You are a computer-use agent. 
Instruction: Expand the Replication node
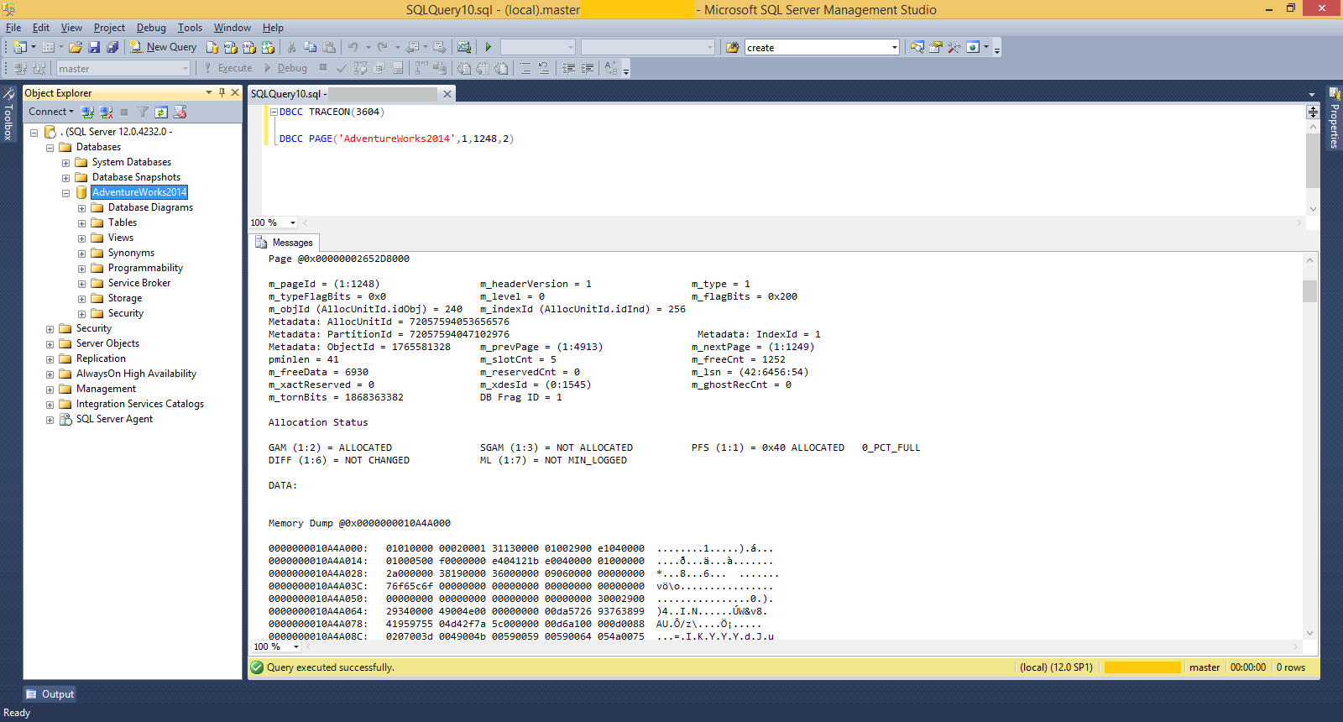[x=50, y=359]
